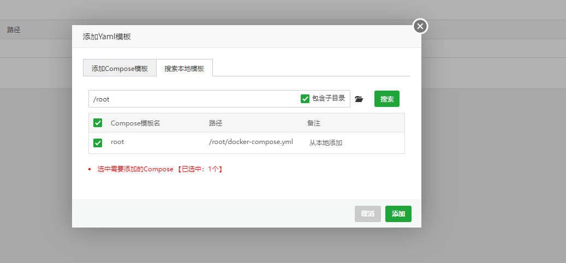This screenshot has width=566, height=263.
Task: Click the Compose模板名 column header
Action: (x=135, y=123)
